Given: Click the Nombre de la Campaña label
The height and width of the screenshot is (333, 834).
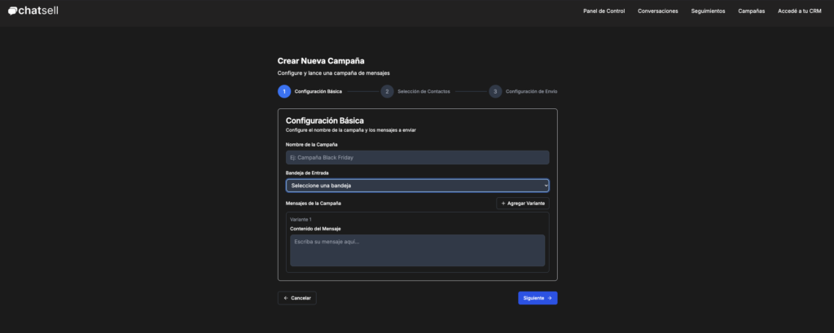Looking at the screenshot, I should tap(312, 144).
